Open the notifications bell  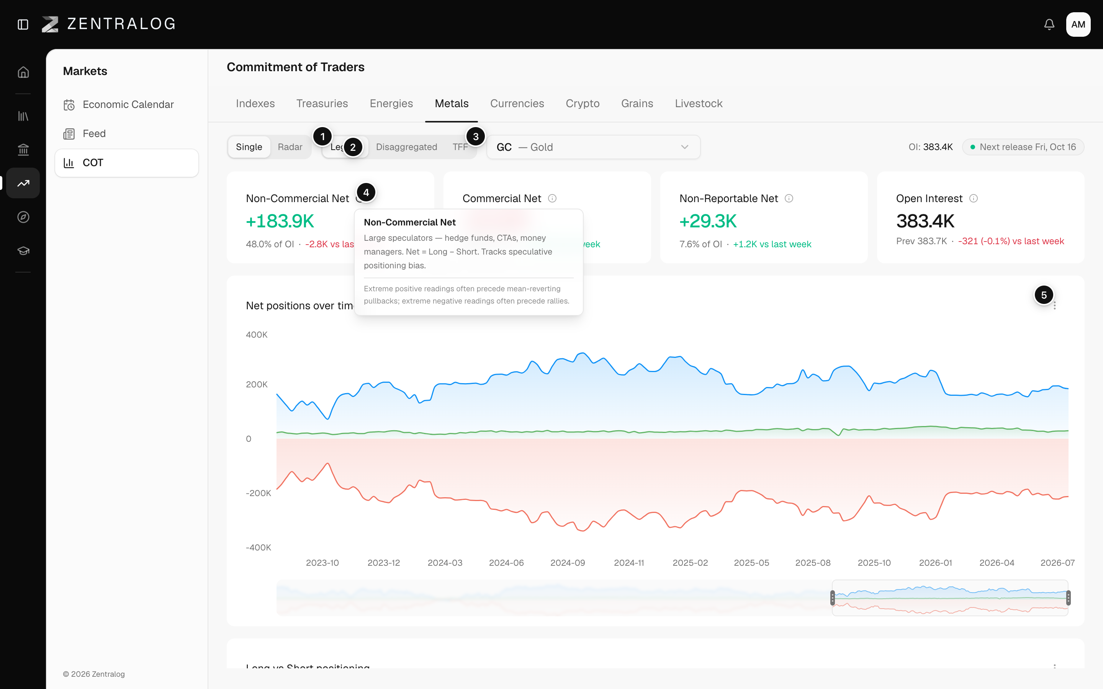point(1049,24)
